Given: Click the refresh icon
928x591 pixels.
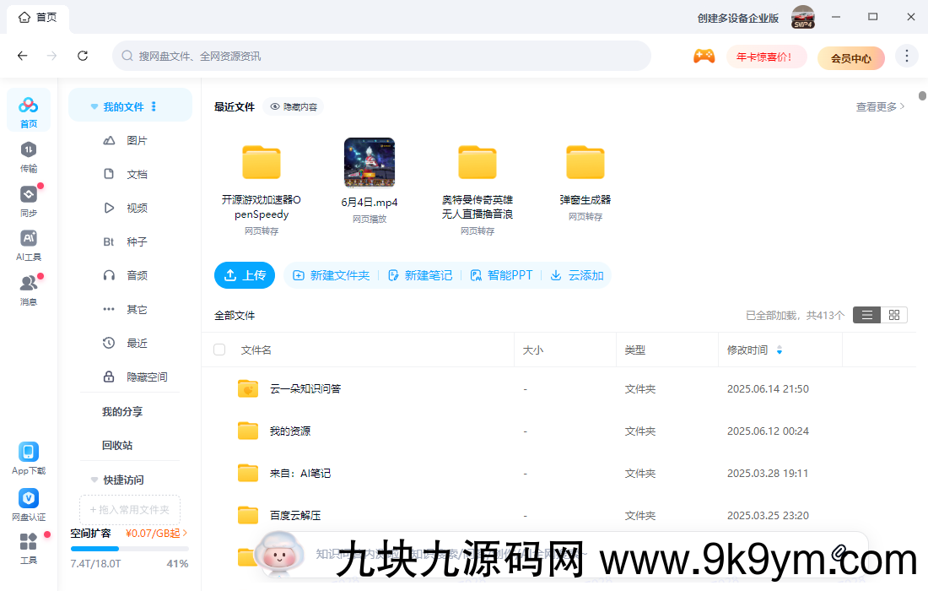Looking at the screenshot, I should click(83, 56).
